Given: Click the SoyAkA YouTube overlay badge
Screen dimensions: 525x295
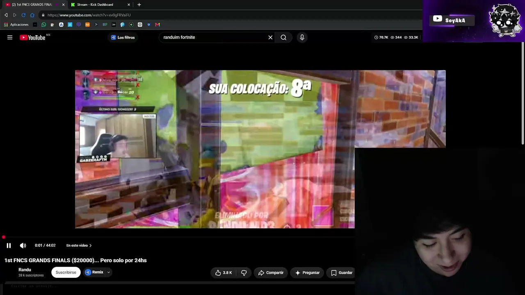Looking at the screenshot, I should tap(452, 20).
